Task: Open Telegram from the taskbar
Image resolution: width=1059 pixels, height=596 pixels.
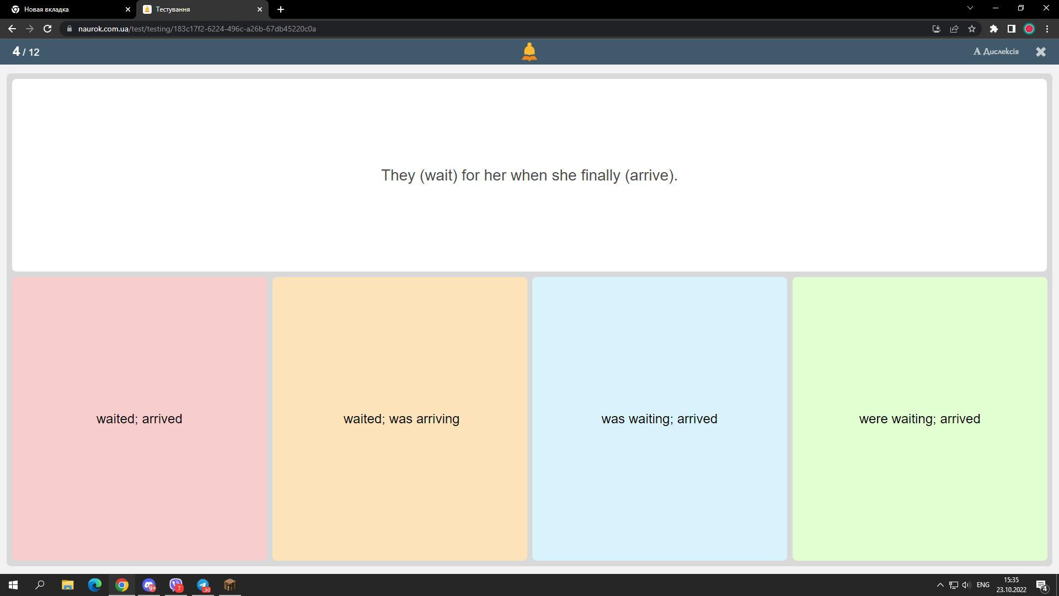Action: tap(203, 585)
